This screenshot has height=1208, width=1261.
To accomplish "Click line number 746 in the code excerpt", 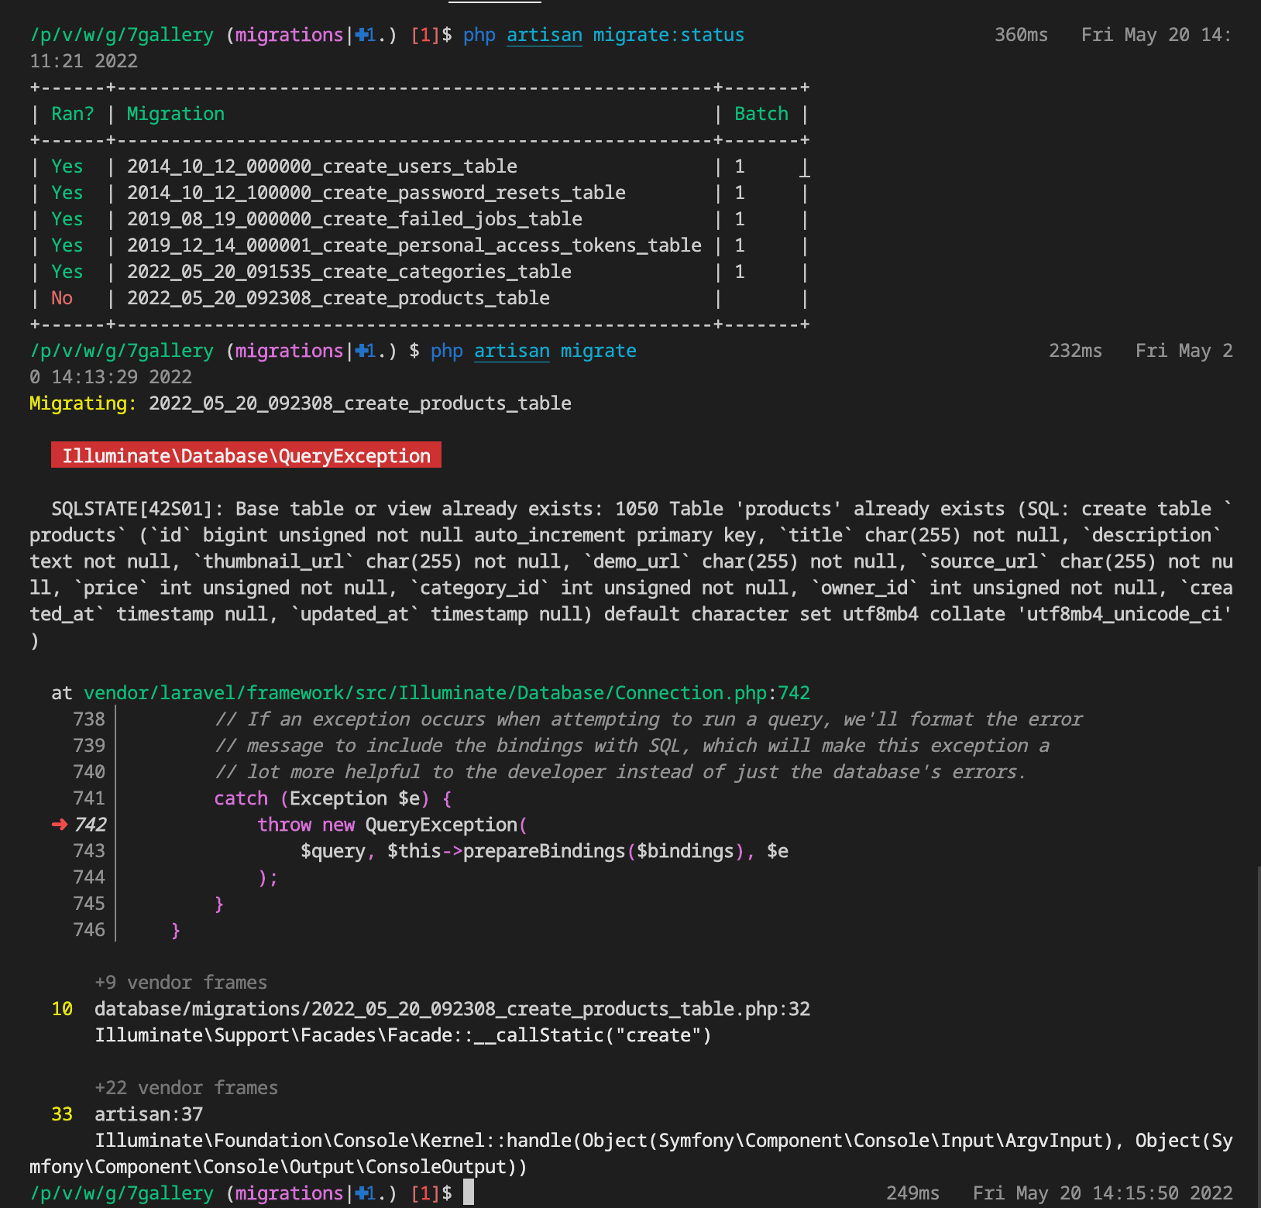I will point(89,930).
